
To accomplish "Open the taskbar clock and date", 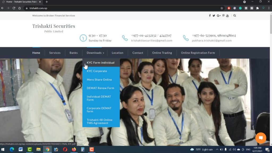I will pos(257,149).
